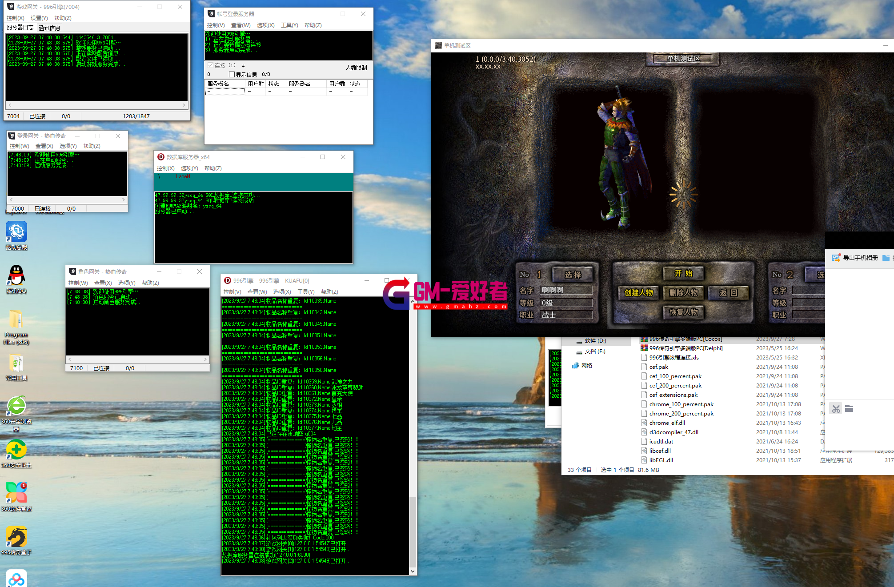Open 控制(X) menu in 游戏网关 window

[15, 18]
